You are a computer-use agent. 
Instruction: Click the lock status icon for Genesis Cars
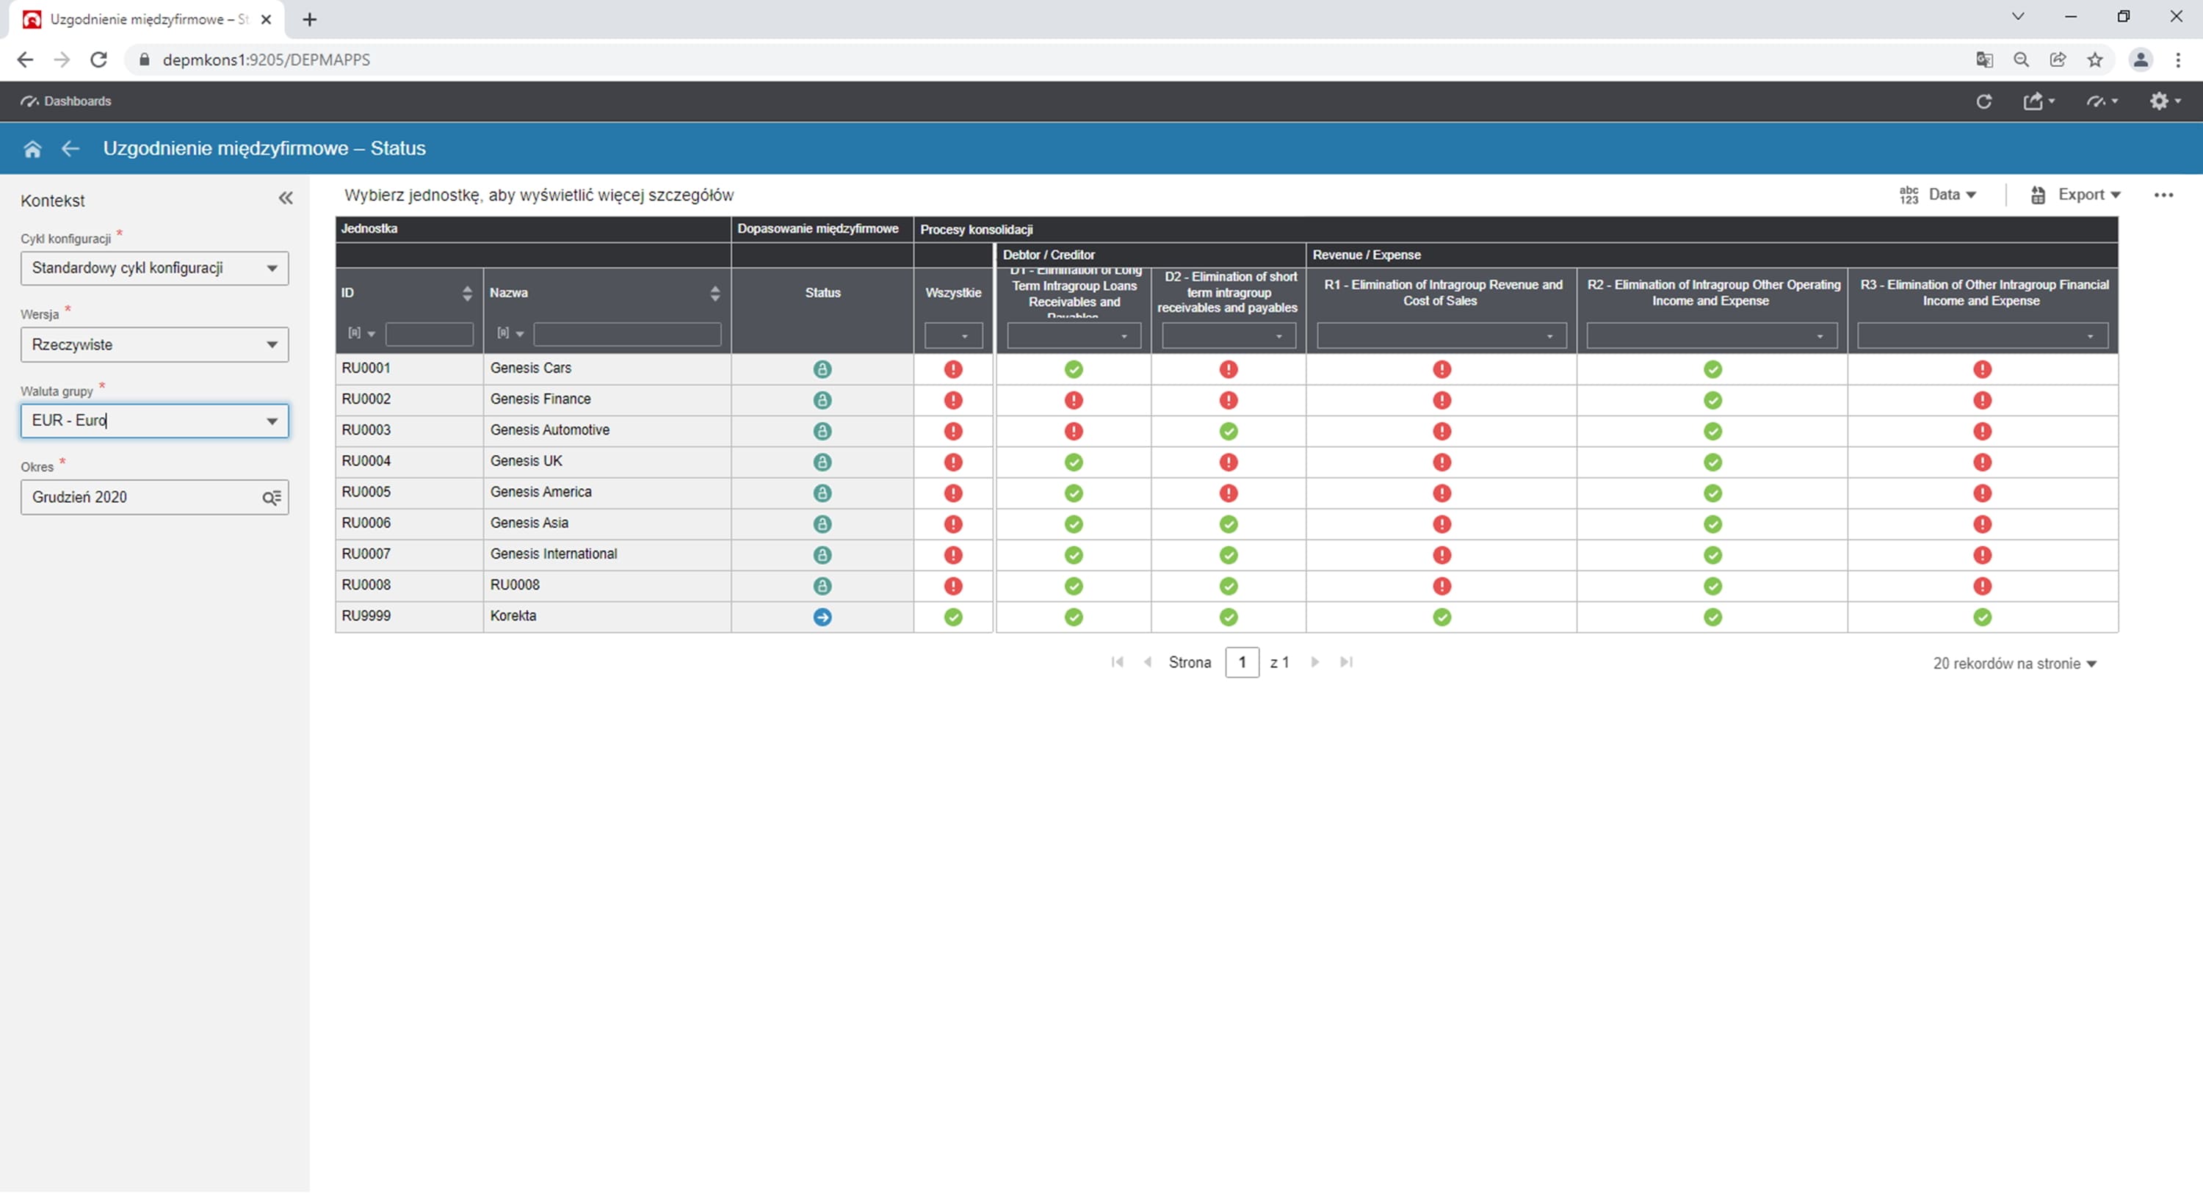[x=822, y=369]
